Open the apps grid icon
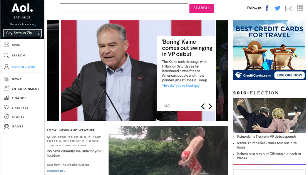 (x=300, y=8)
